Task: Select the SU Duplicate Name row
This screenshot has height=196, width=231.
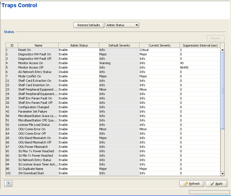Action: pyautogui.click(x=31, y=169)
